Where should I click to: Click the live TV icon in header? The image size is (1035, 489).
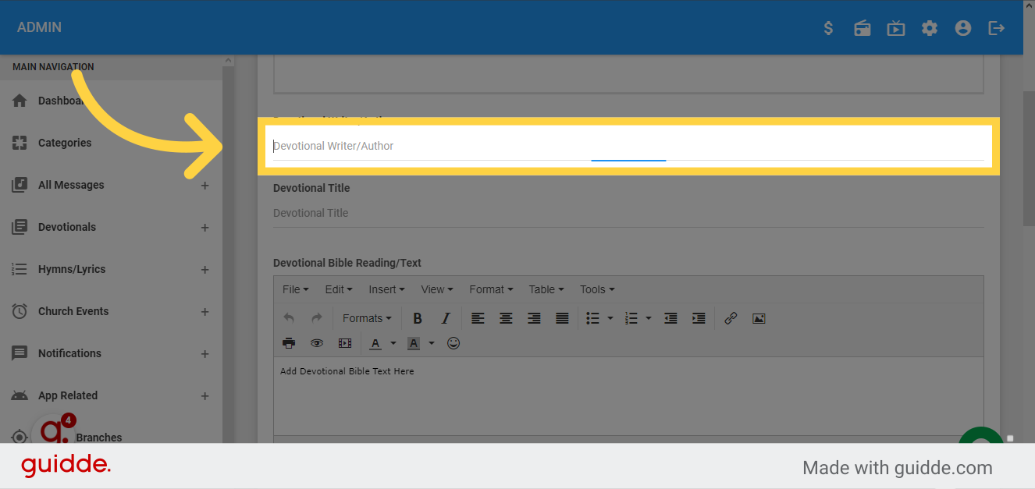click(896, 28)
